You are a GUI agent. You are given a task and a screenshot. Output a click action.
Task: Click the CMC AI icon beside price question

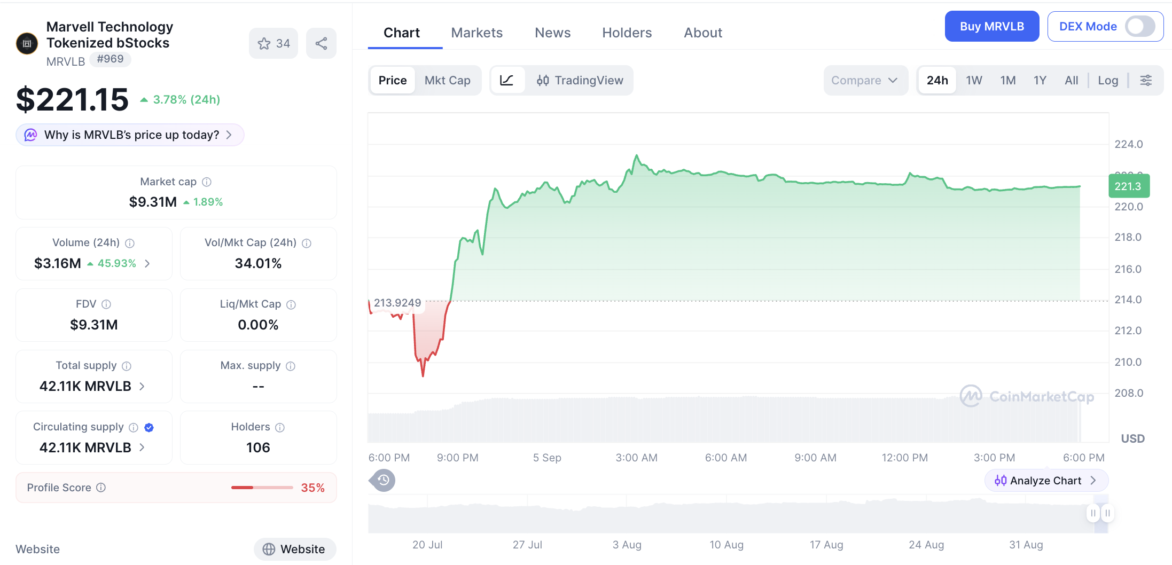point(31,135)
